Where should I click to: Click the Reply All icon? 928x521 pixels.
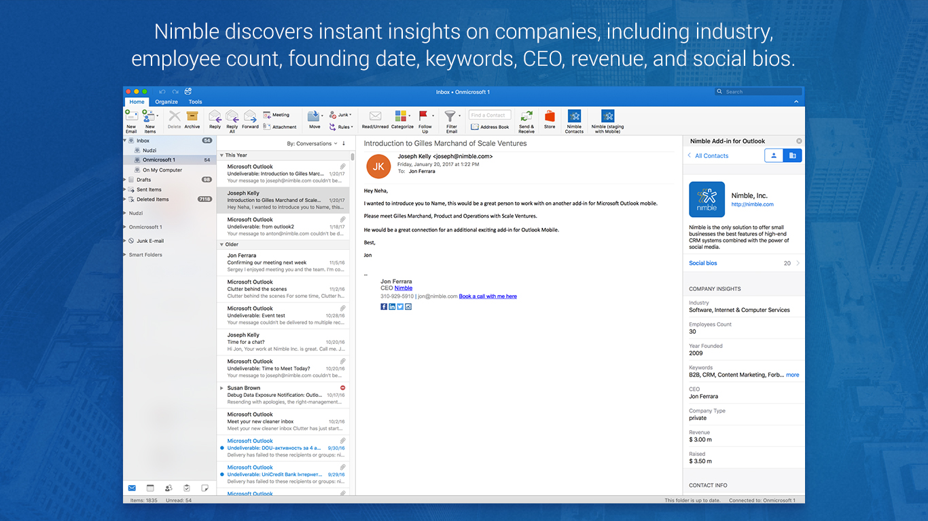click(232, 116)
